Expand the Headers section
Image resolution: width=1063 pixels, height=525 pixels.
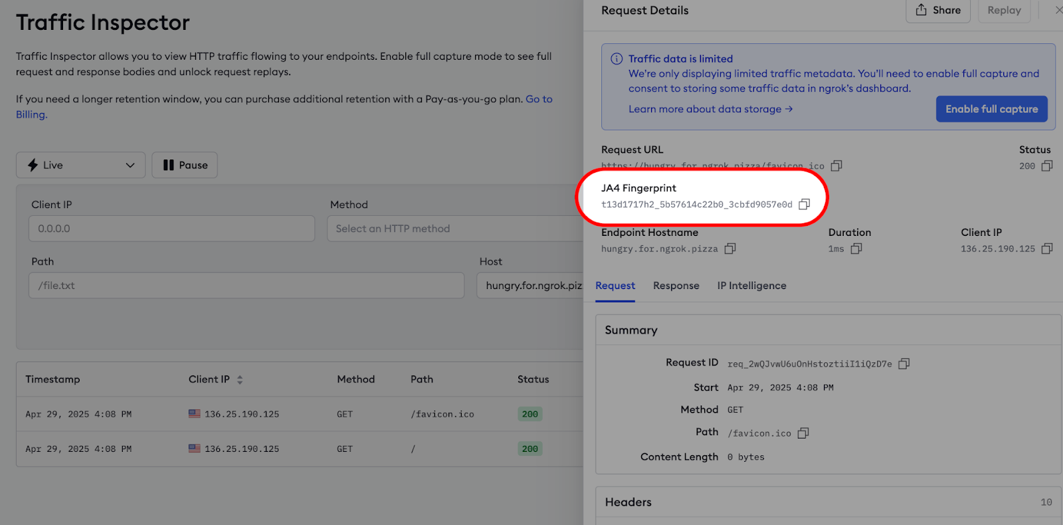[x=828, y=502]
